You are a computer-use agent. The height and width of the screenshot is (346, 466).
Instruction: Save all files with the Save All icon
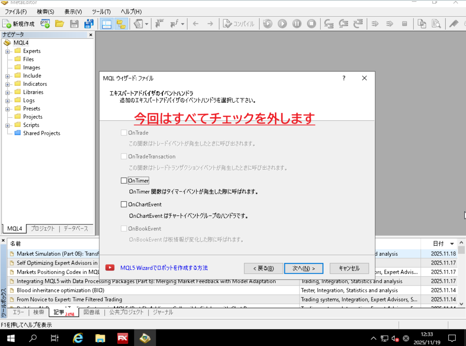click(x=89, y=23)
